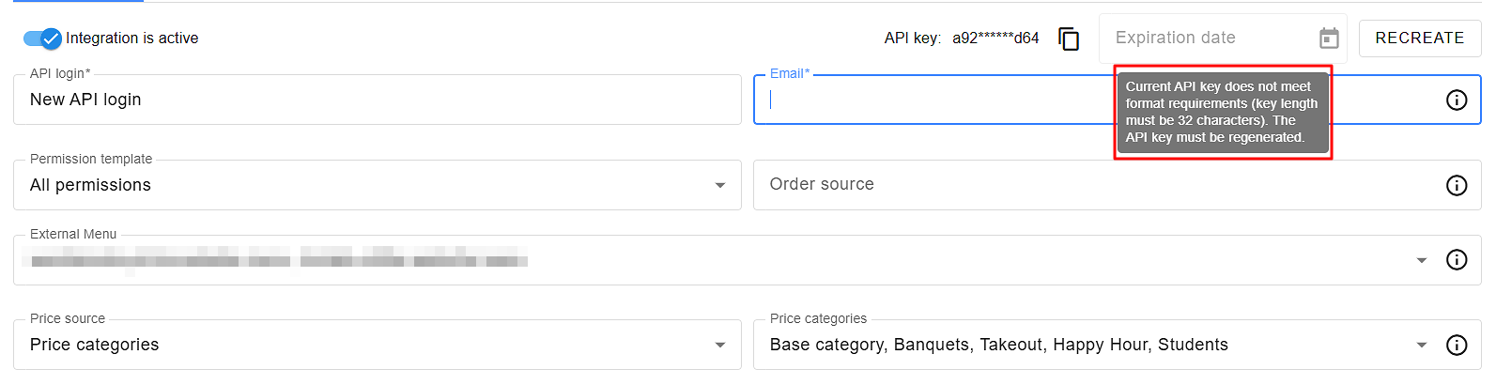Show info for the Email field
Screen dimensions: 1496x385
click(x=1456, y=100)
